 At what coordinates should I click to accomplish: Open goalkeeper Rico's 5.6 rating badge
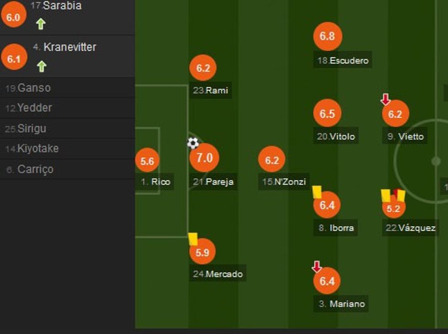pos(147,161)
